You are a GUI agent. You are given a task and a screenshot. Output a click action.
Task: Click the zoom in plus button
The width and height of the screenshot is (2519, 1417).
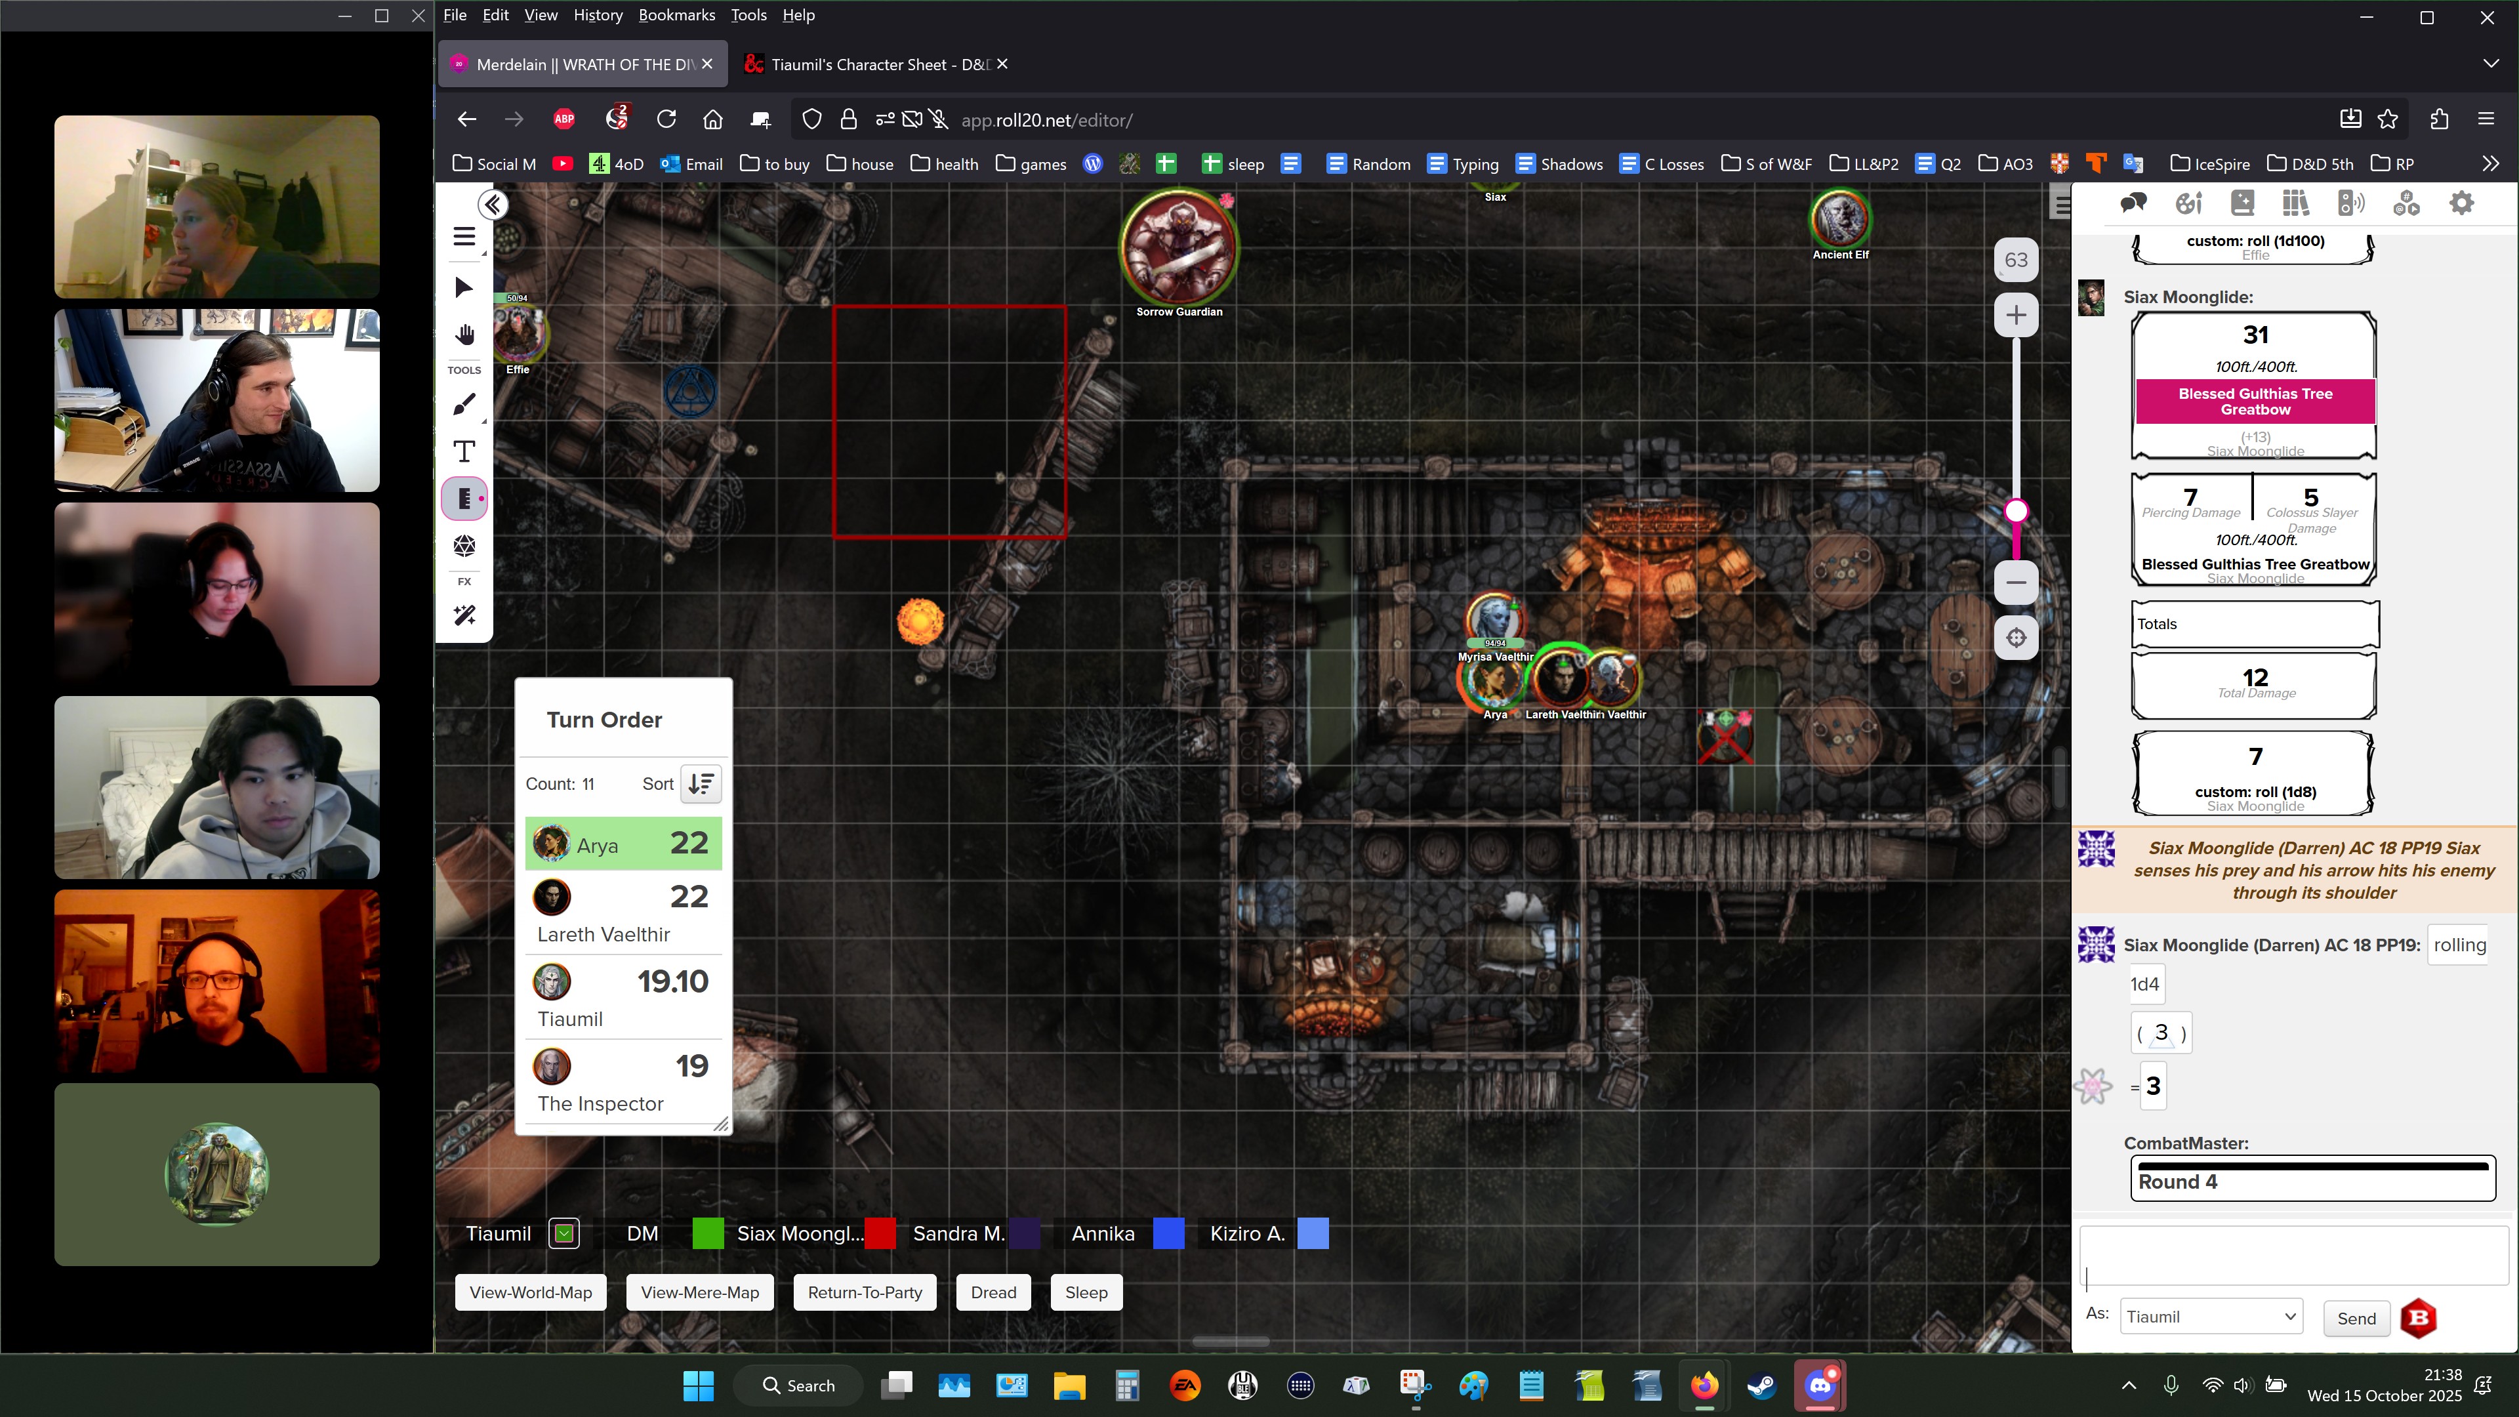pyautogui.click(x=2015, y=315)
